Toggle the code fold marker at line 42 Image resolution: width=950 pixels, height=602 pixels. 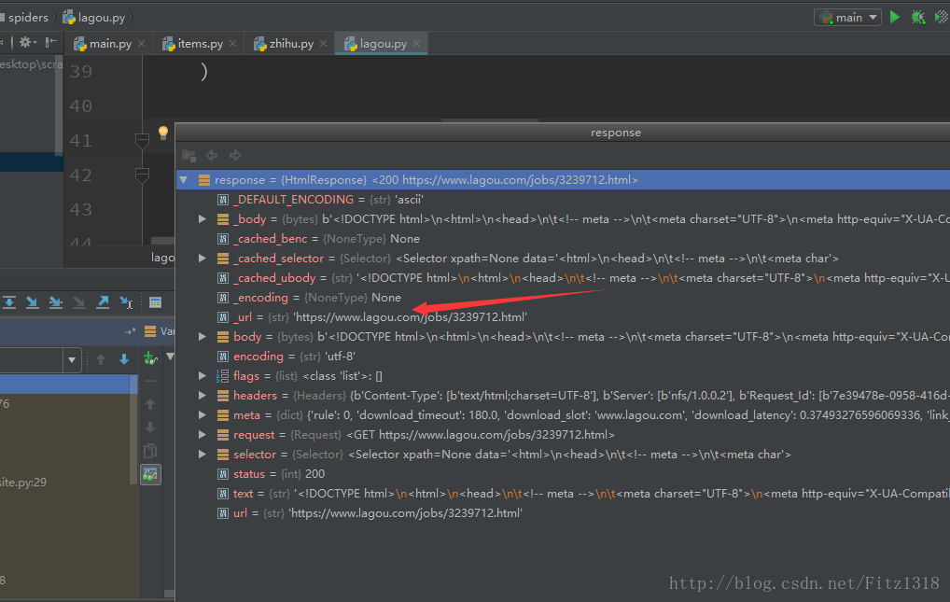(142, 175)
